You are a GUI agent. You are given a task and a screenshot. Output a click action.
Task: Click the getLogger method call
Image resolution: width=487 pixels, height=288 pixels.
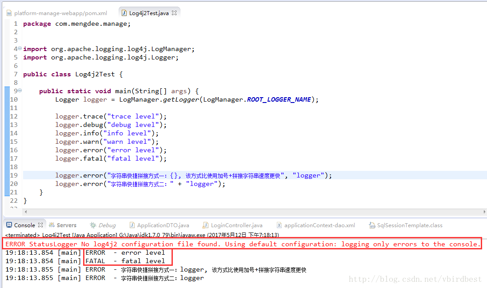click(x=181, y=99)
